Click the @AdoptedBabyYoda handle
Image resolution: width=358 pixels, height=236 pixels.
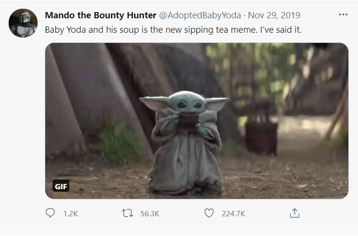coord(199,15)
